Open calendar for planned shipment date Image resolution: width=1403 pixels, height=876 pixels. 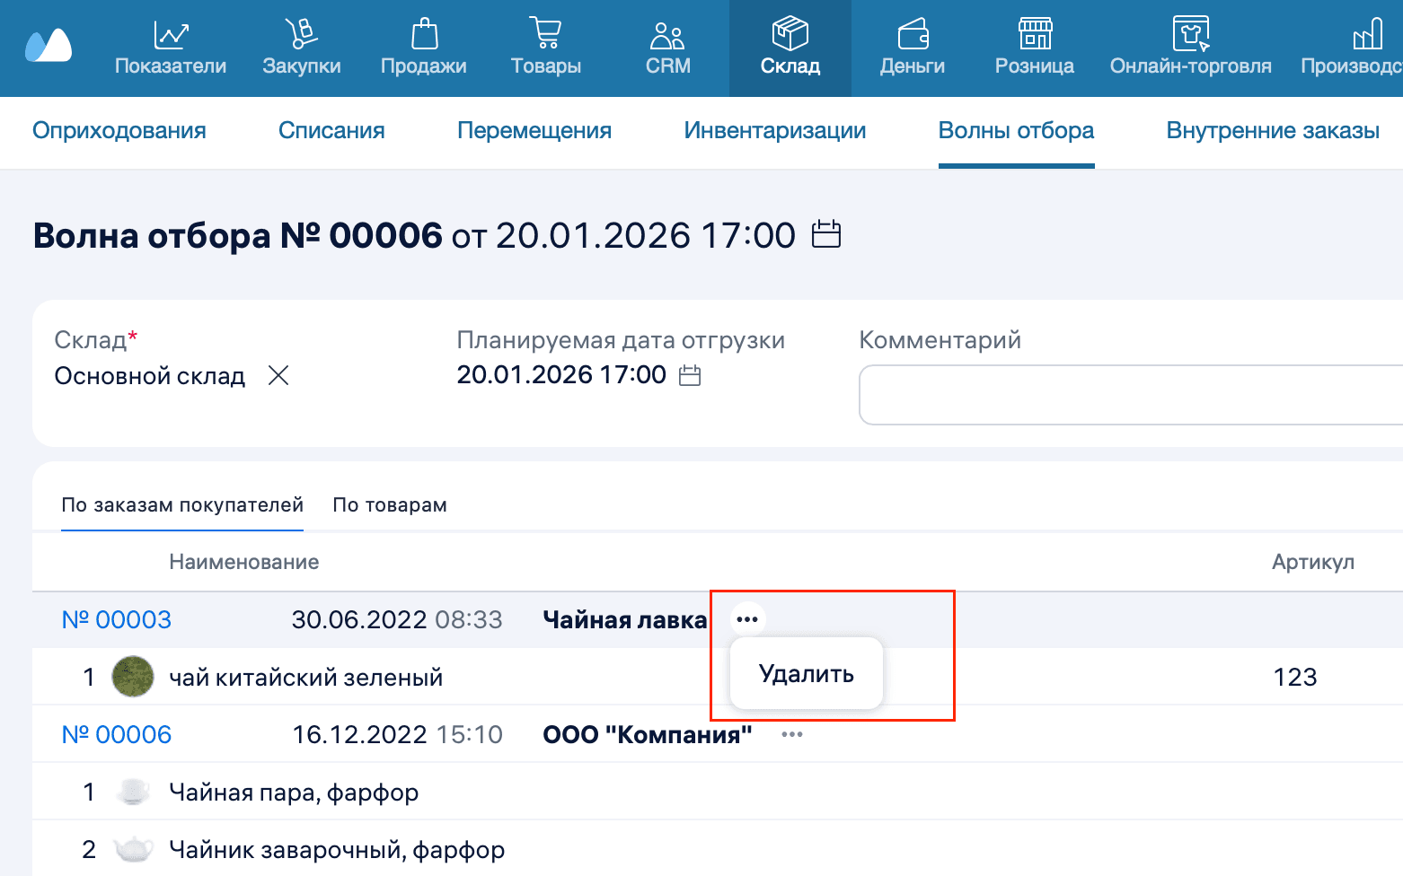pos(690,375)
